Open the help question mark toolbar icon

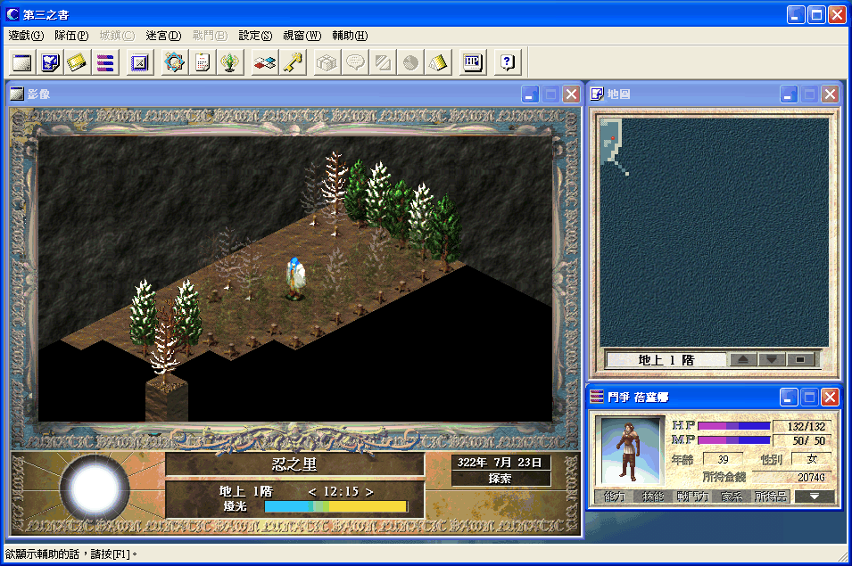pyautogui.click(x=507, y=62)
